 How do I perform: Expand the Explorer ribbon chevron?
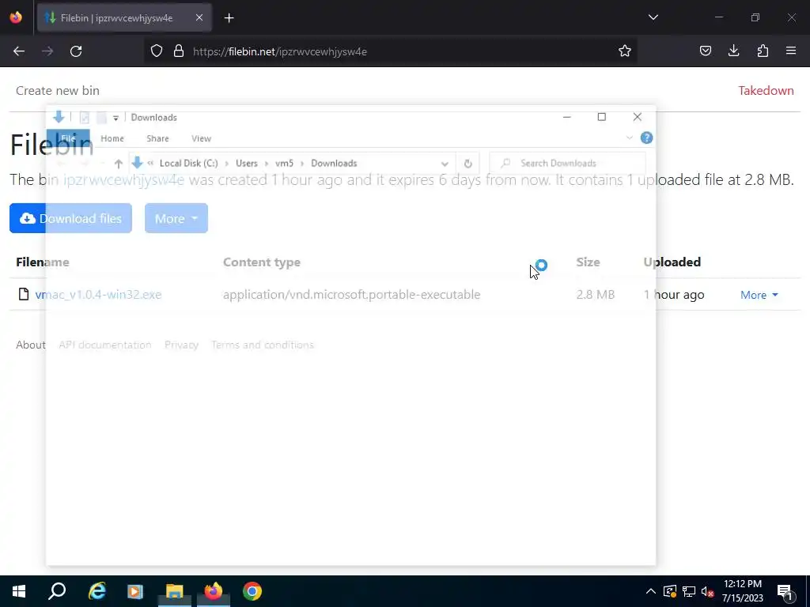coord(629,138)
